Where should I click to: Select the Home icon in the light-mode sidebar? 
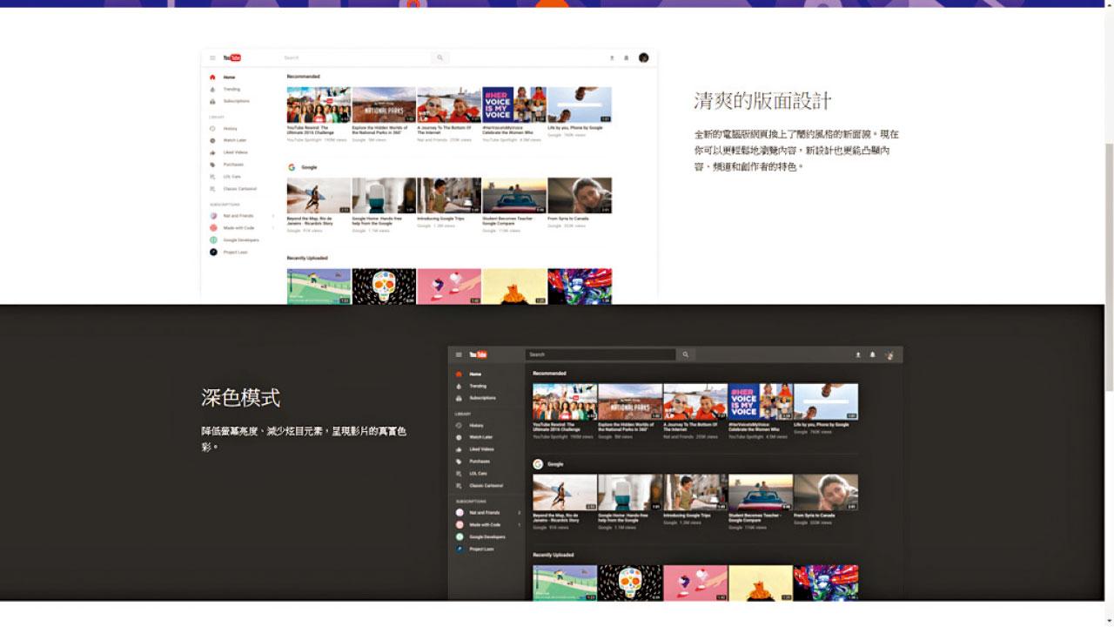coord(212,77)
